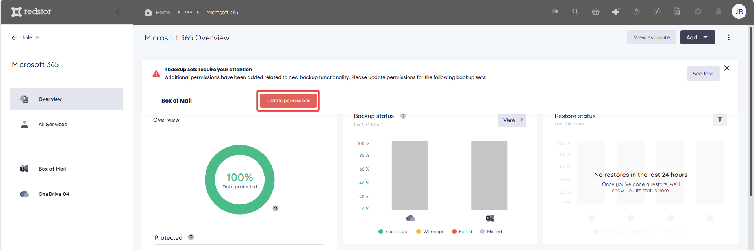Select Overview in the sidebar
Screen dimensions: 754x250
pyautogui.click(x=67, y=99)
